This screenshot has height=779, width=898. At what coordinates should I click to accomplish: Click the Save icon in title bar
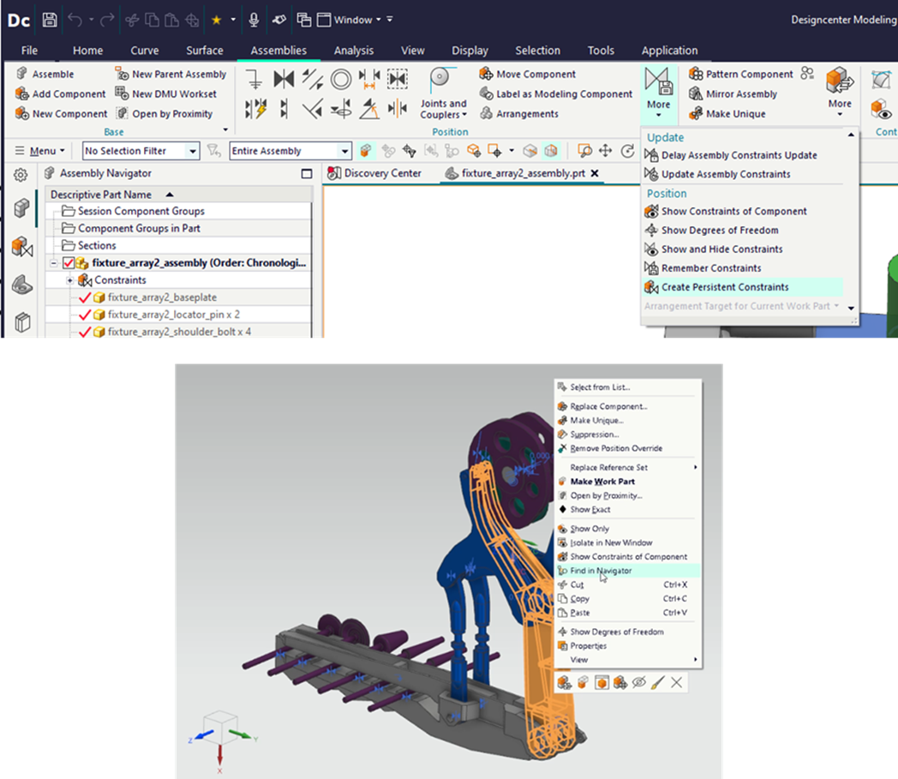pos(50,20)
